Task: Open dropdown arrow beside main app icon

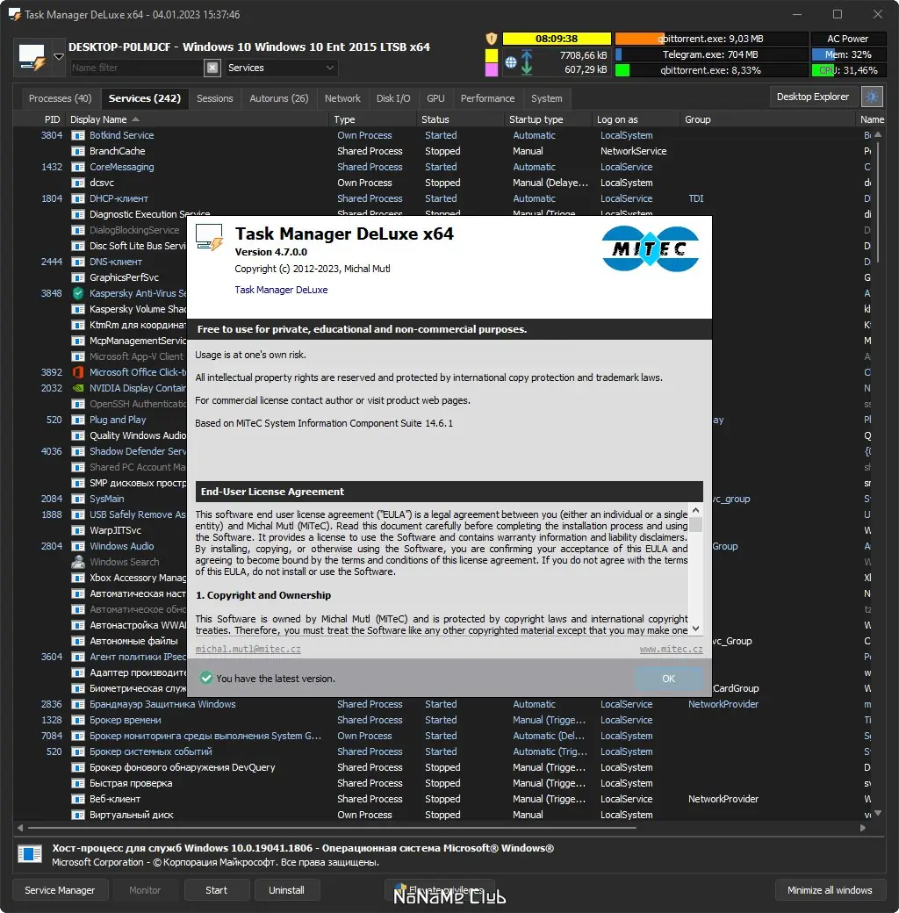Action: pos(58,57)
